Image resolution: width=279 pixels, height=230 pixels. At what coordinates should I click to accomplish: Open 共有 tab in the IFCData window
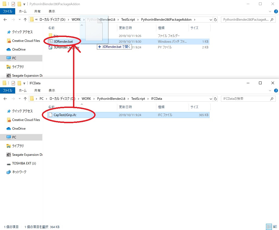pyautogui.click(x=37, y=90)
